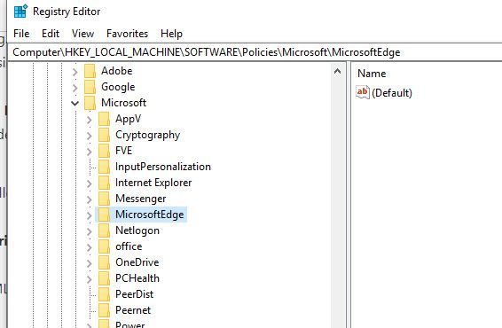Click the InputPersonalization folder icon

click(104, 167)
